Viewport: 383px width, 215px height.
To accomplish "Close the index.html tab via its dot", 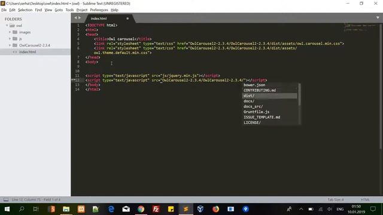I will click(127, 19).
